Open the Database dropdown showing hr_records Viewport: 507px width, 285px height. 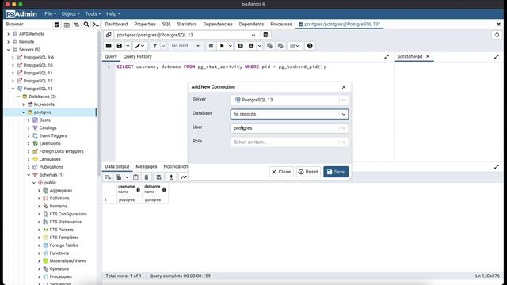289,114
